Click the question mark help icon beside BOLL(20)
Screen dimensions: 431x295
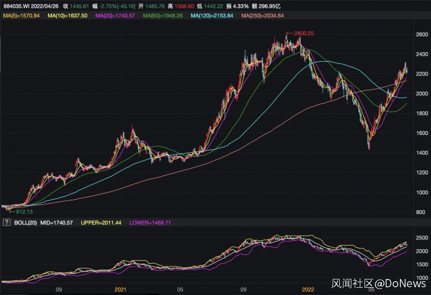pos(6,223)
